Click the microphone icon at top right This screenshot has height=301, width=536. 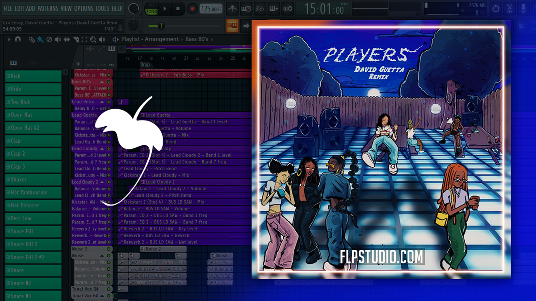tap(523, 8)
